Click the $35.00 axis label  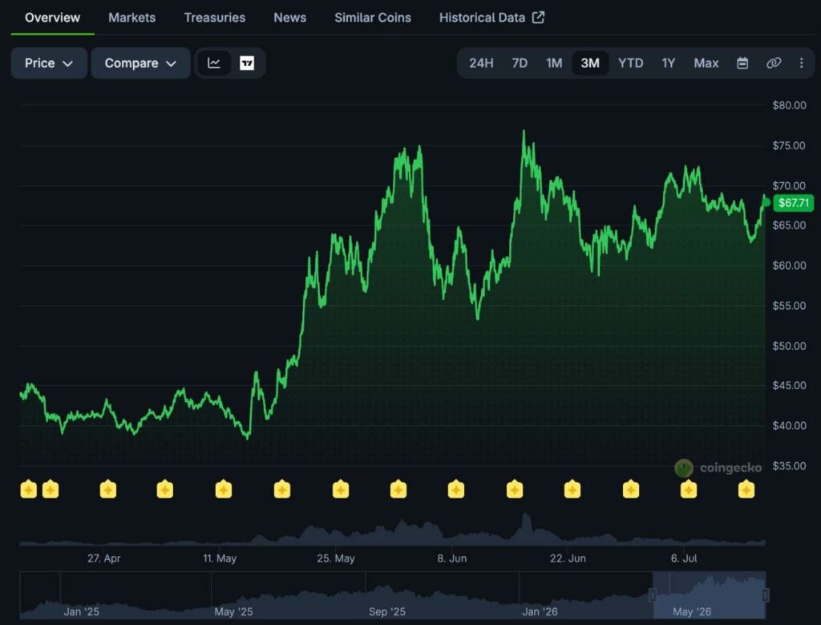pos(789,465)
